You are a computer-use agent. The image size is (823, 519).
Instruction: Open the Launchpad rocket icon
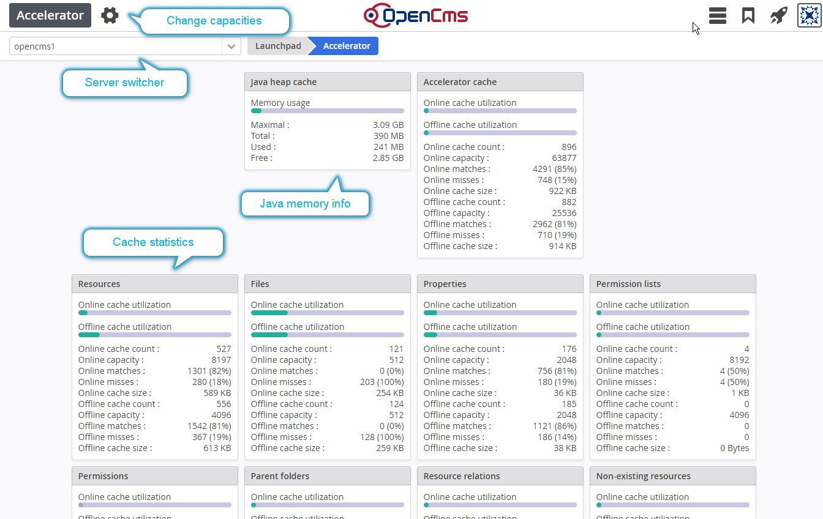click(778, 15)
